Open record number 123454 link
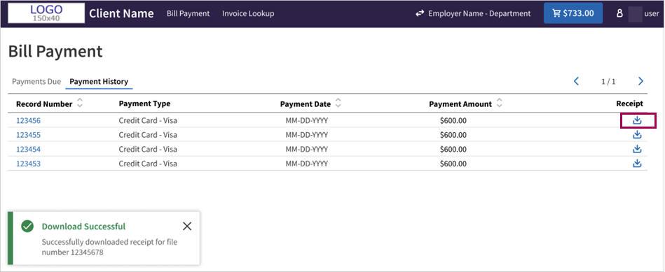 tap(29, 150)
